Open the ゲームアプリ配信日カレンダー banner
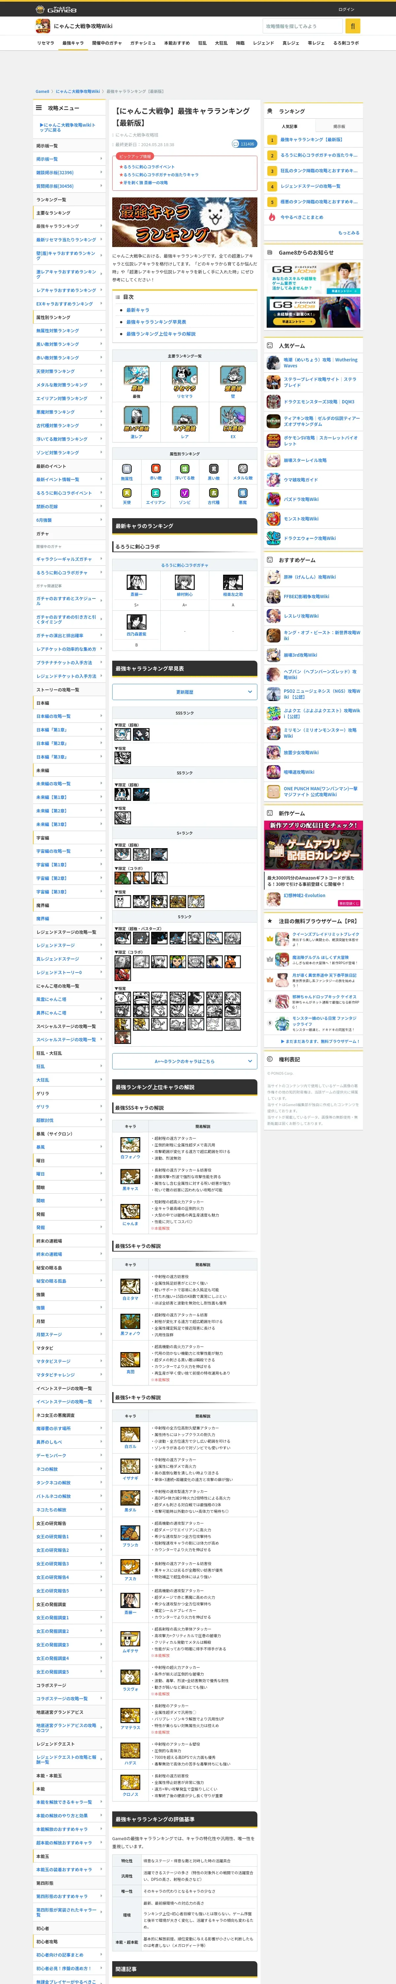The image size is (396, 1984). pos(314,846)
